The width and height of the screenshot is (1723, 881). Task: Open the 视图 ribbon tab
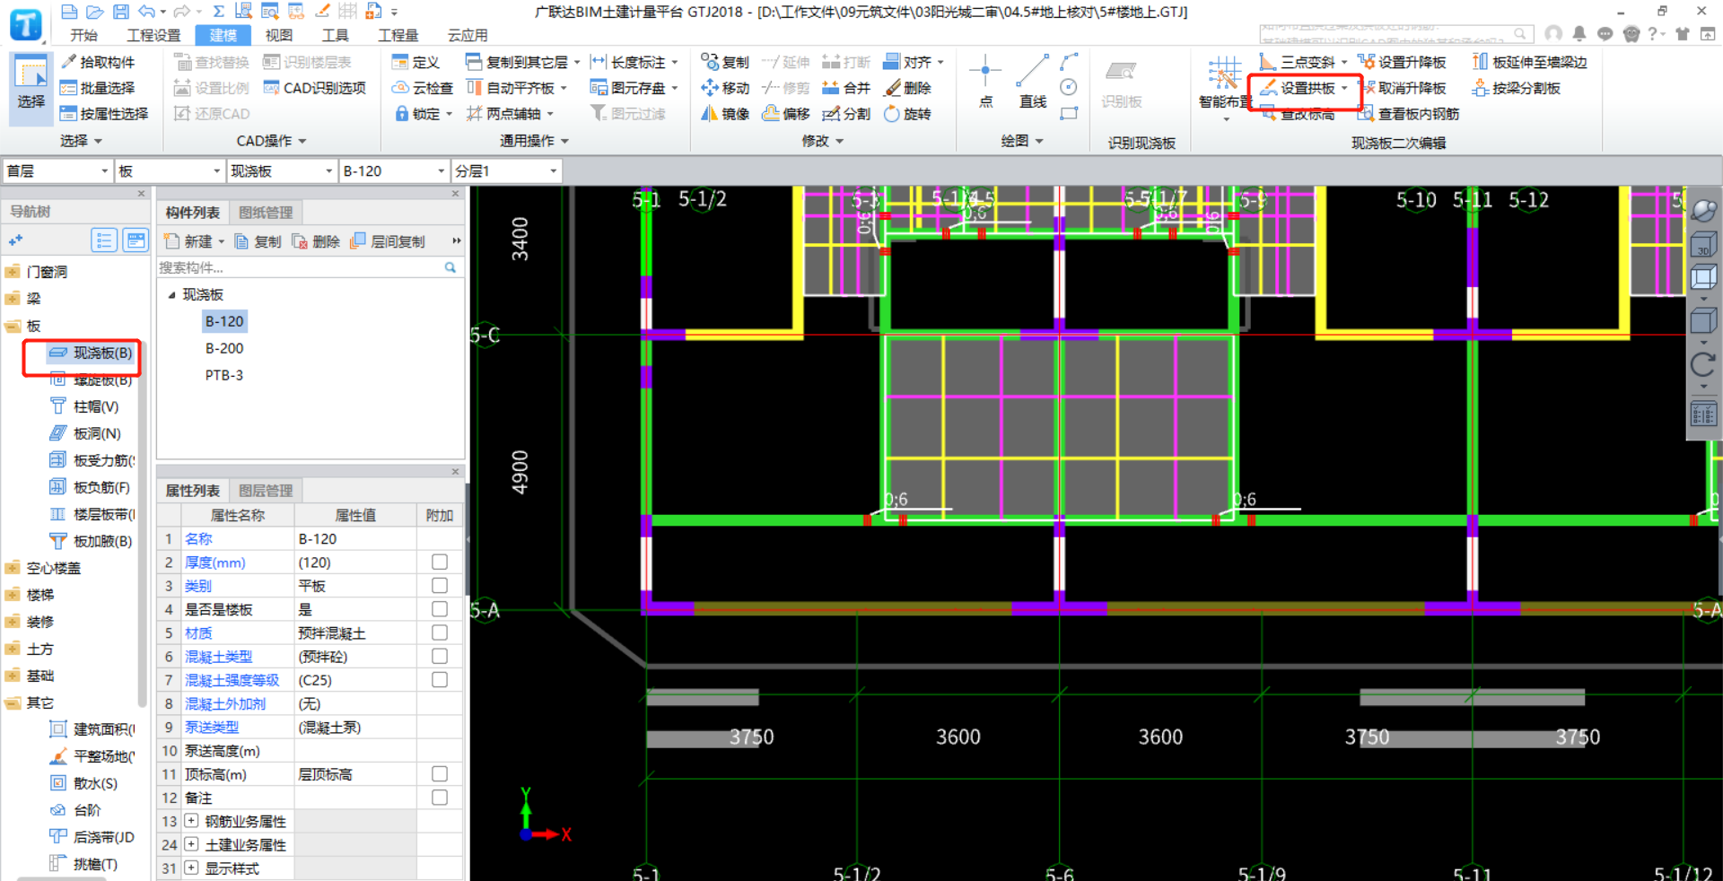tap(279, 35)
